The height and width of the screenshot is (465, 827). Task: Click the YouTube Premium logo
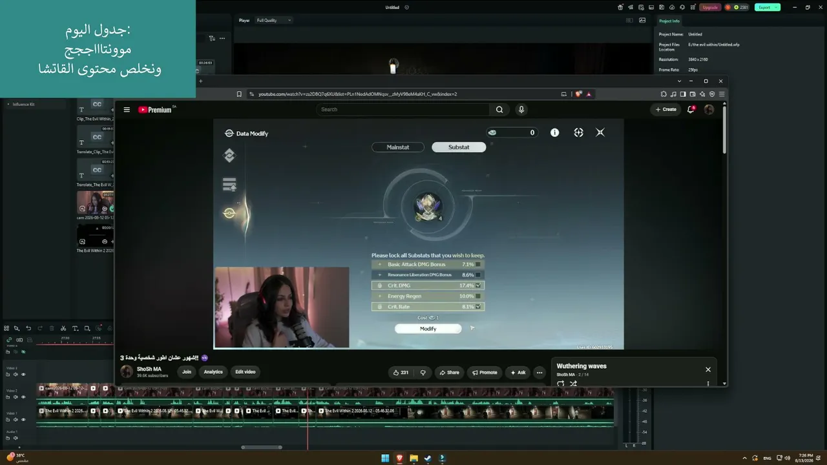155,110
